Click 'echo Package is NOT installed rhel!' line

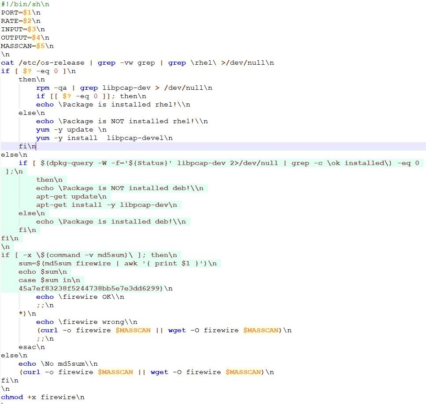(x=122, y=121)
